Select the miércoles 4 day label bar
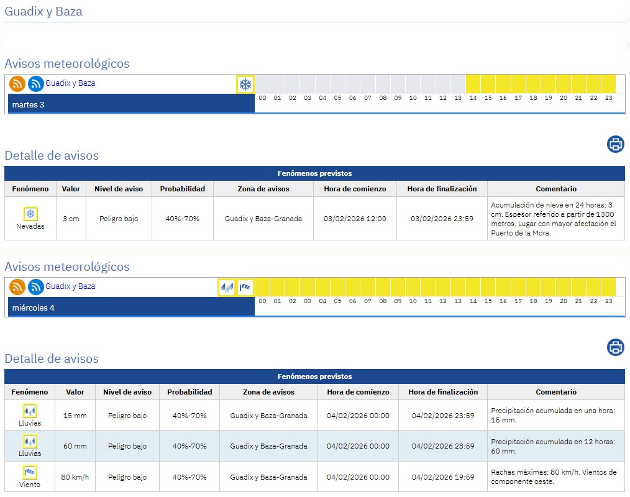 pos(131,308)
